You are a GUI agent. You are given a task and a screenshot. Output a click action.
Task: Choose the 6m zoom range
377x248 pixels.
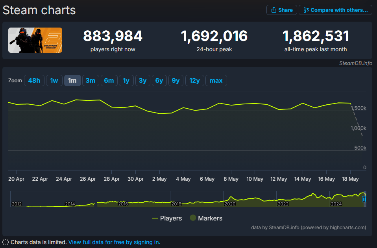109,80
